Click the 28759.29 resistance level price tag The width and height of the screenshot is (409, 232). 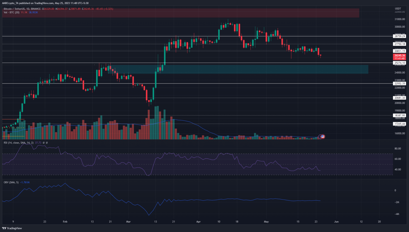pos(399,36)
